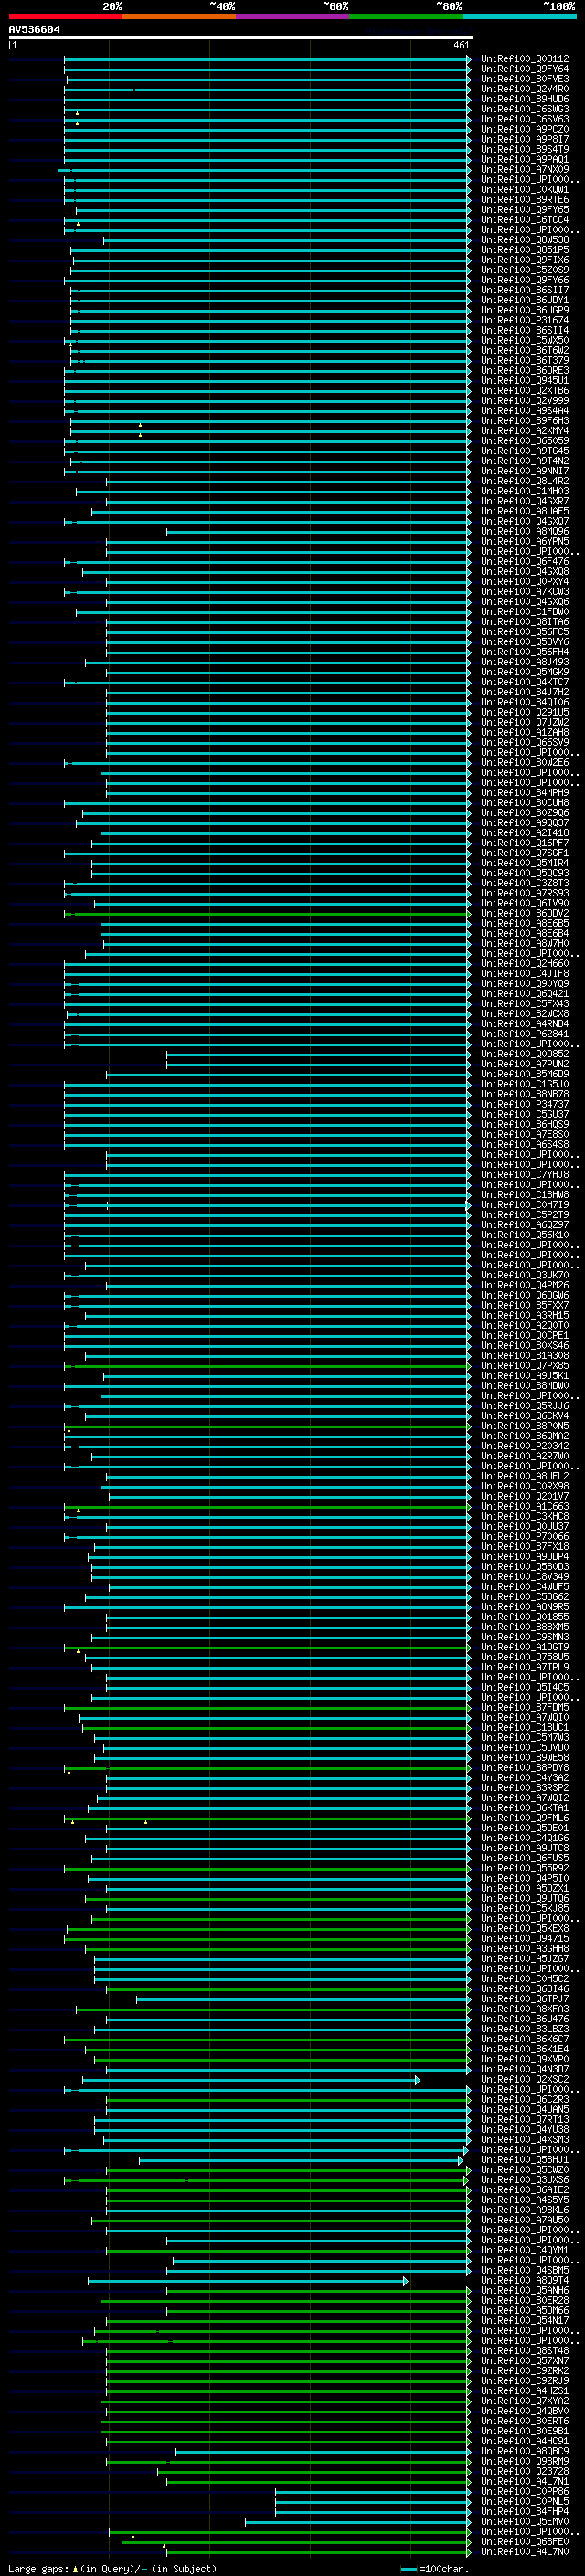
Task: Select the UniRef100_Q56FH4 label
Action: [525, 651]
